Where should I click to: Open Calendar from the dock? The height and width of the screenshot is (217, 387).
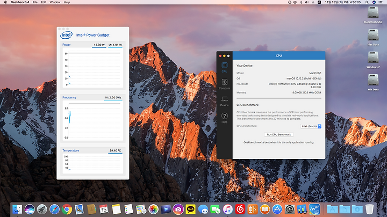pyautogui.click(x=104, y=209)
